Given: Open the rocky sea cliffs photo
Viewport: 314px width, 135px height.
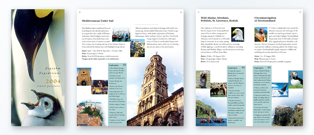Looking at the screenshot, I should click(x=287, y=115).
